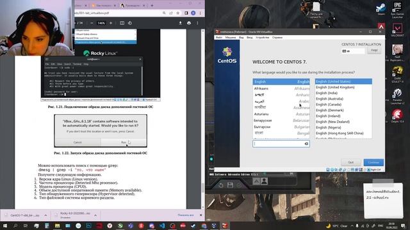Click the zoom magnifier in the address bar
Image resolution: width=410 pixels, height=230 pixels.
point(164,13)
